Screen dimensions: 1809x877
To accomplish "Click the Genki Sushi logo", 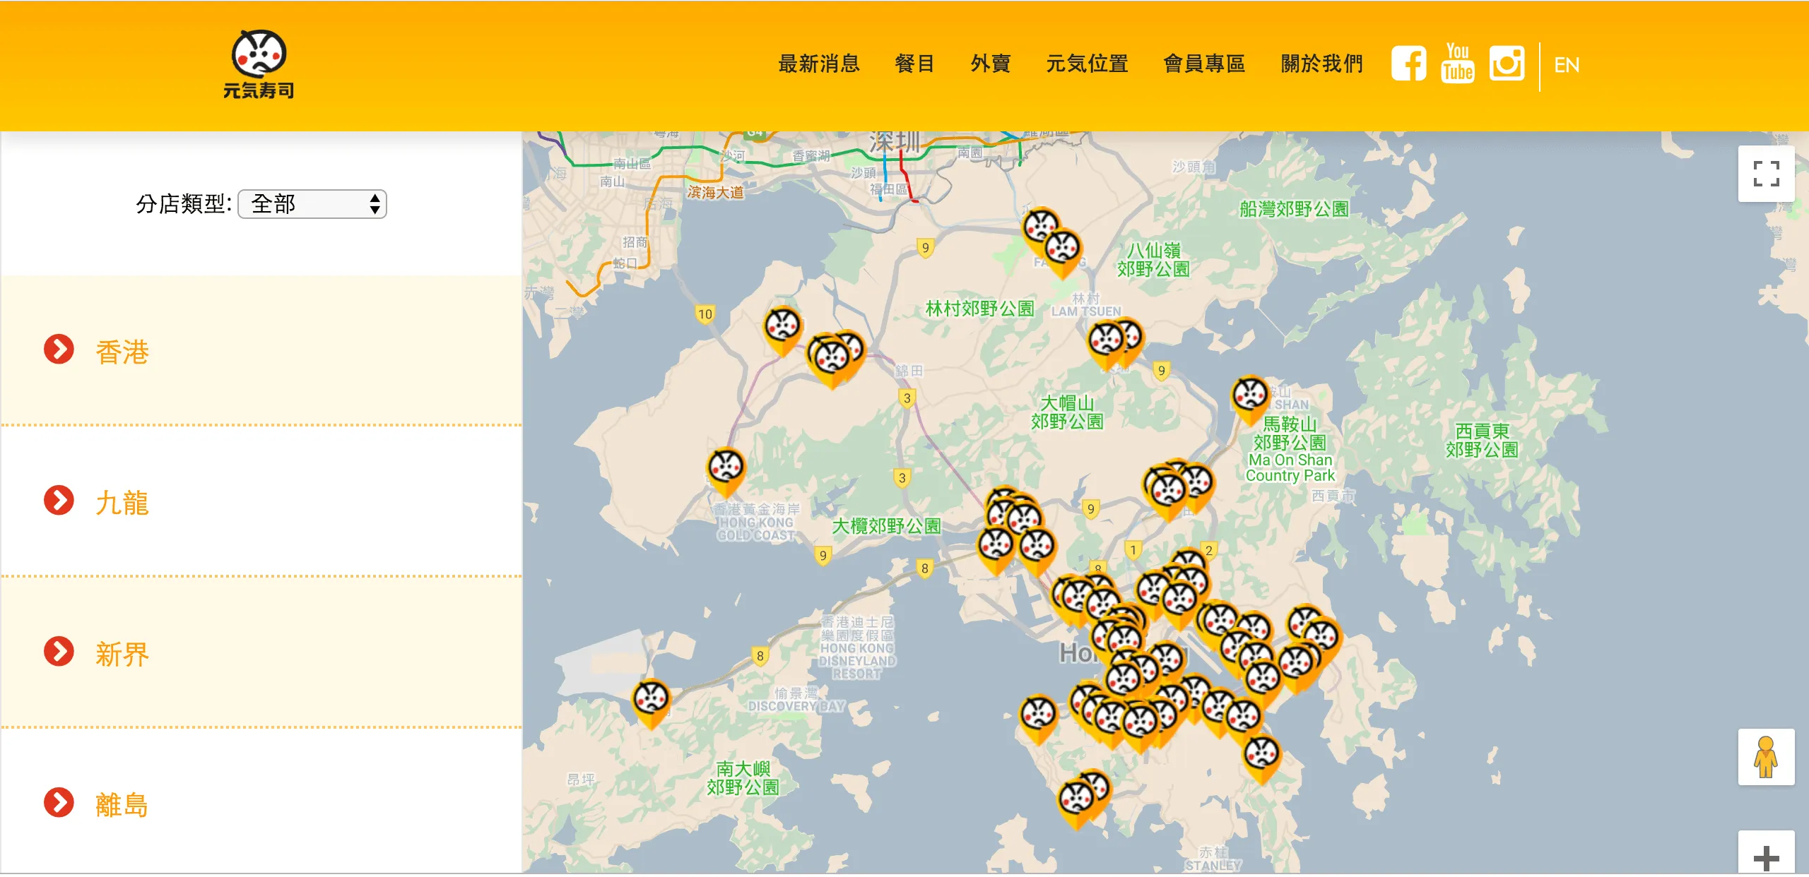I will point(259,65).
